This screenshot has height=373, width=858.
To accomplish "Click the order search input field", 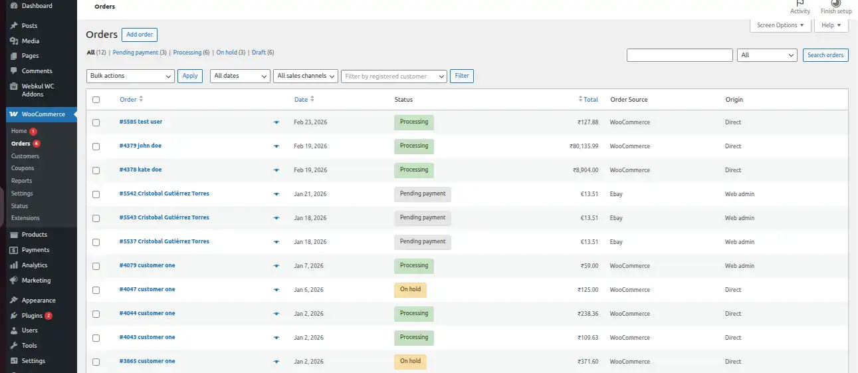I will point(679,55).
